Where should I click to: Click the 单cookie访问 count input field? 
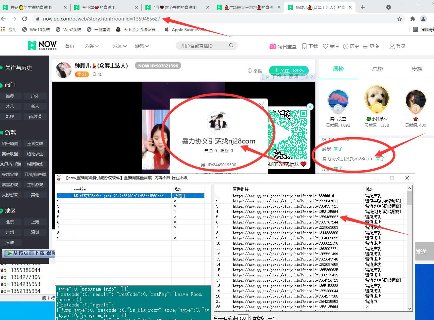[243, 318]
